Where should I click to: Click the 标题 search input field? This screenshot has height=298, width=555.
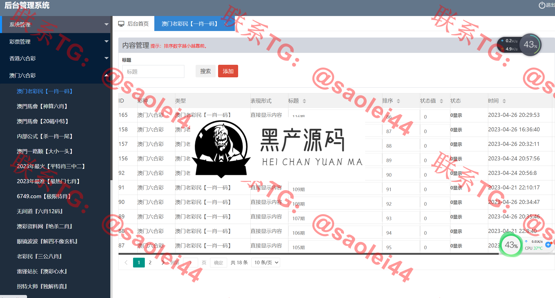click(153, 72)
